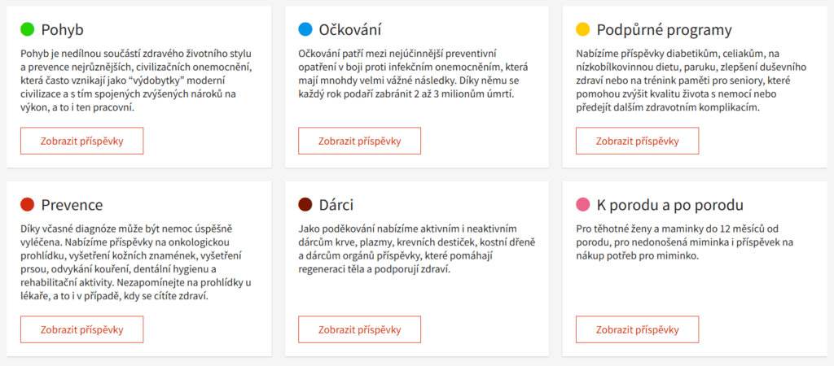Open the Podpůrné programy title
This screenshot has height=366, width=834.
(x=664, y=30)
